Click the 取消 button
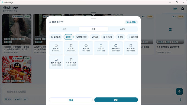 [x=71, y=100]
